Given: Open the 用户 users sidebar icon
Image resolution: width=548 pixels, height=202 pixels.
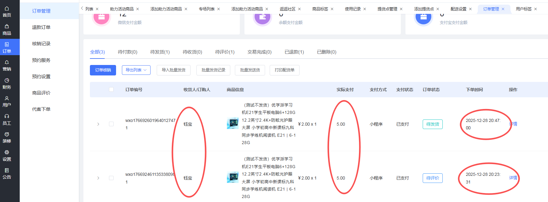Looking at the screenshot, I should 7,102.
